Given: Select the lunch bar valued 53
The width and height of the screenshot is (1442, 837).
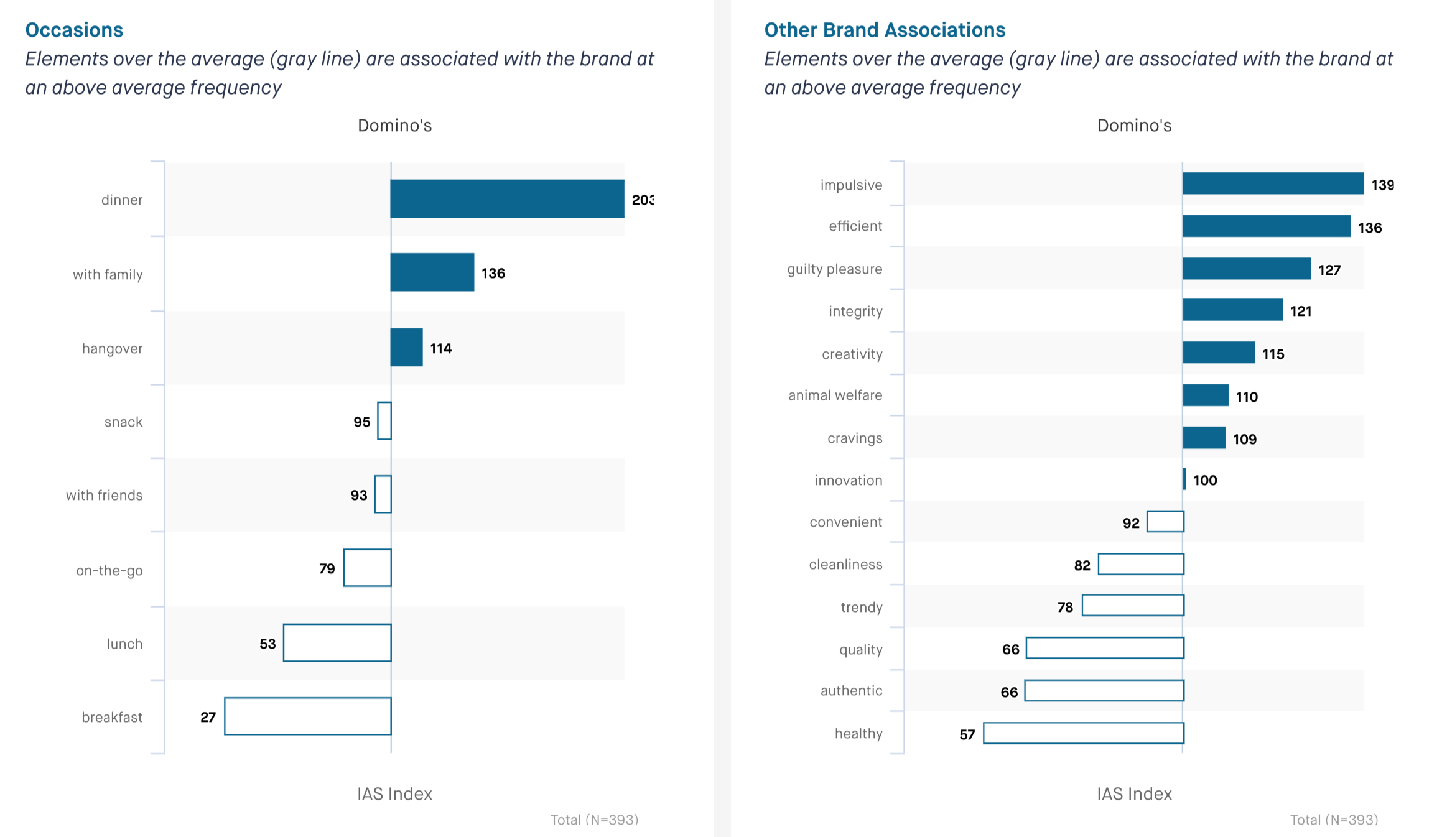Looking at the screenshot, I should tap(337, 643).
